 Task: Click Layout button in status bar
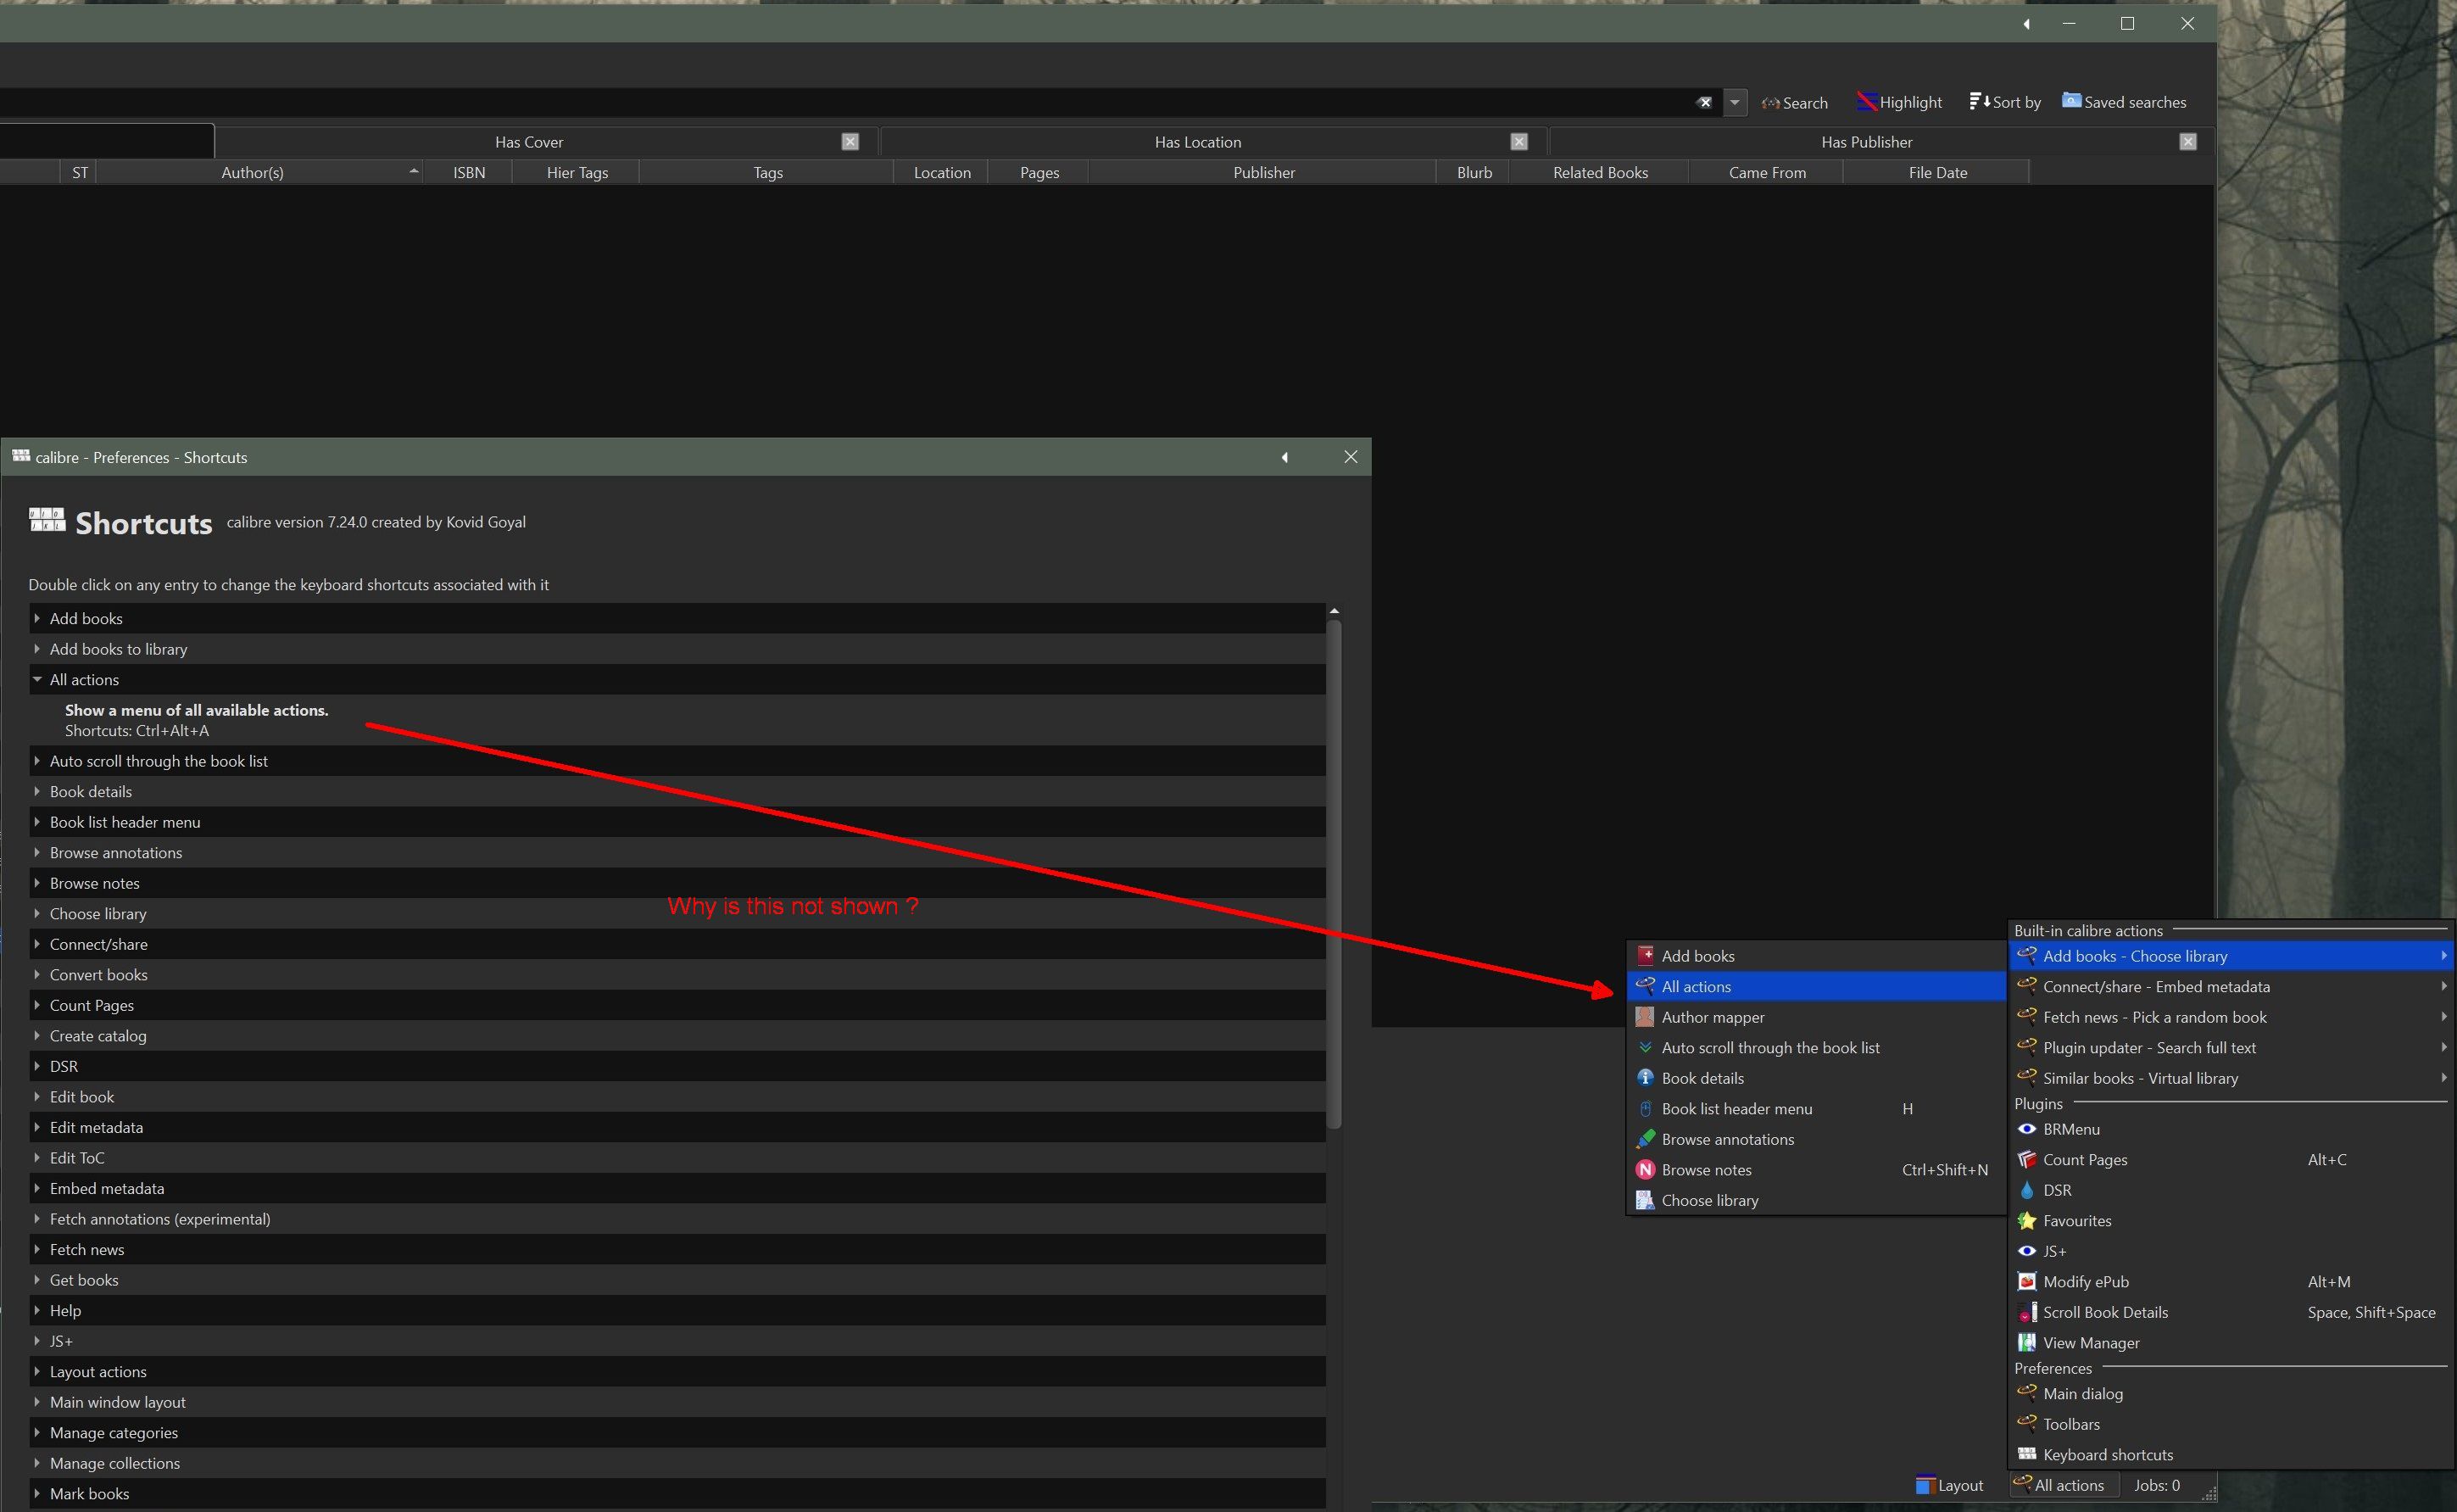[x=1948, y=1485]
